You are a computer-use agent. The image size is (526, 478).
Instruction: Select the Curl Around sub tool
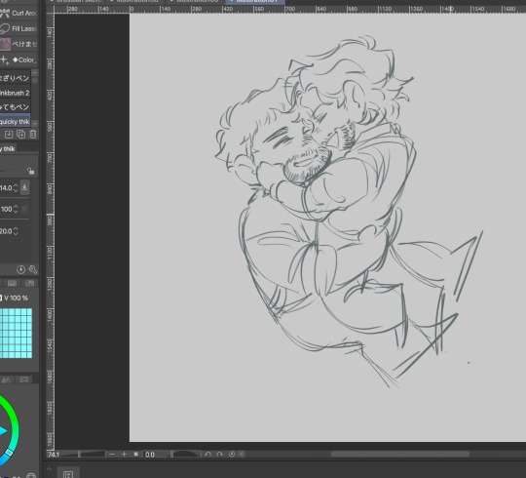[19, 13]
